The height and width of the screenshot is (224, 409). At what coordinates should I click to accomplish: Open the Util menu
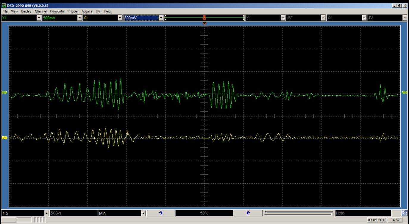(98, 11)
